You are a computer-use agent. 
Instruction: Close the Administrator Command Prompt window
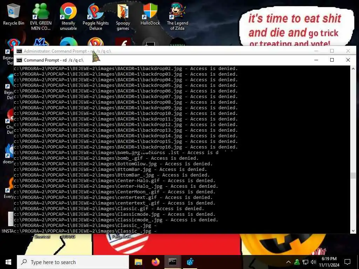[x=348, y=51]
